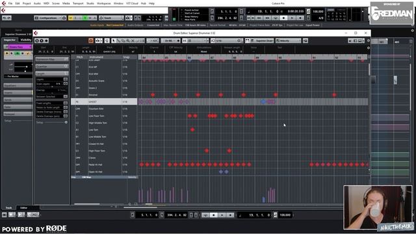
Task: Open the Inserts section in Inspector
Action: point(18,92)
